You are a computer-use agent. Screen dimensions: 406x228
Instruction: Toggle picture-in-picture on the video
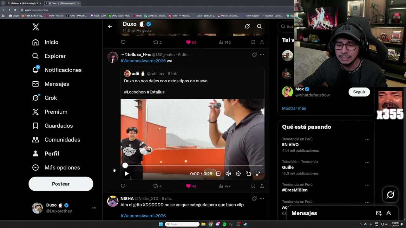248,174
